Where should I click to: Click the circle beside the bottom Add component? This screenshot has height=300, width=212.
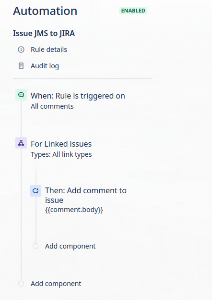tap(21, 284)
